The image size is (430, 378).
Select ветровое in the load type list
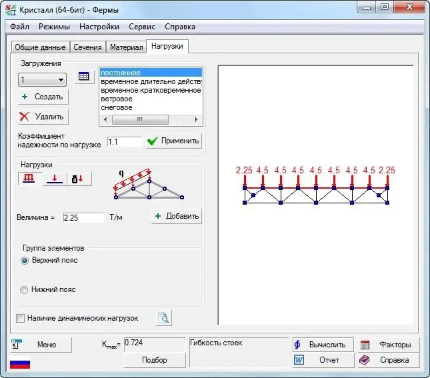point(151,99)
